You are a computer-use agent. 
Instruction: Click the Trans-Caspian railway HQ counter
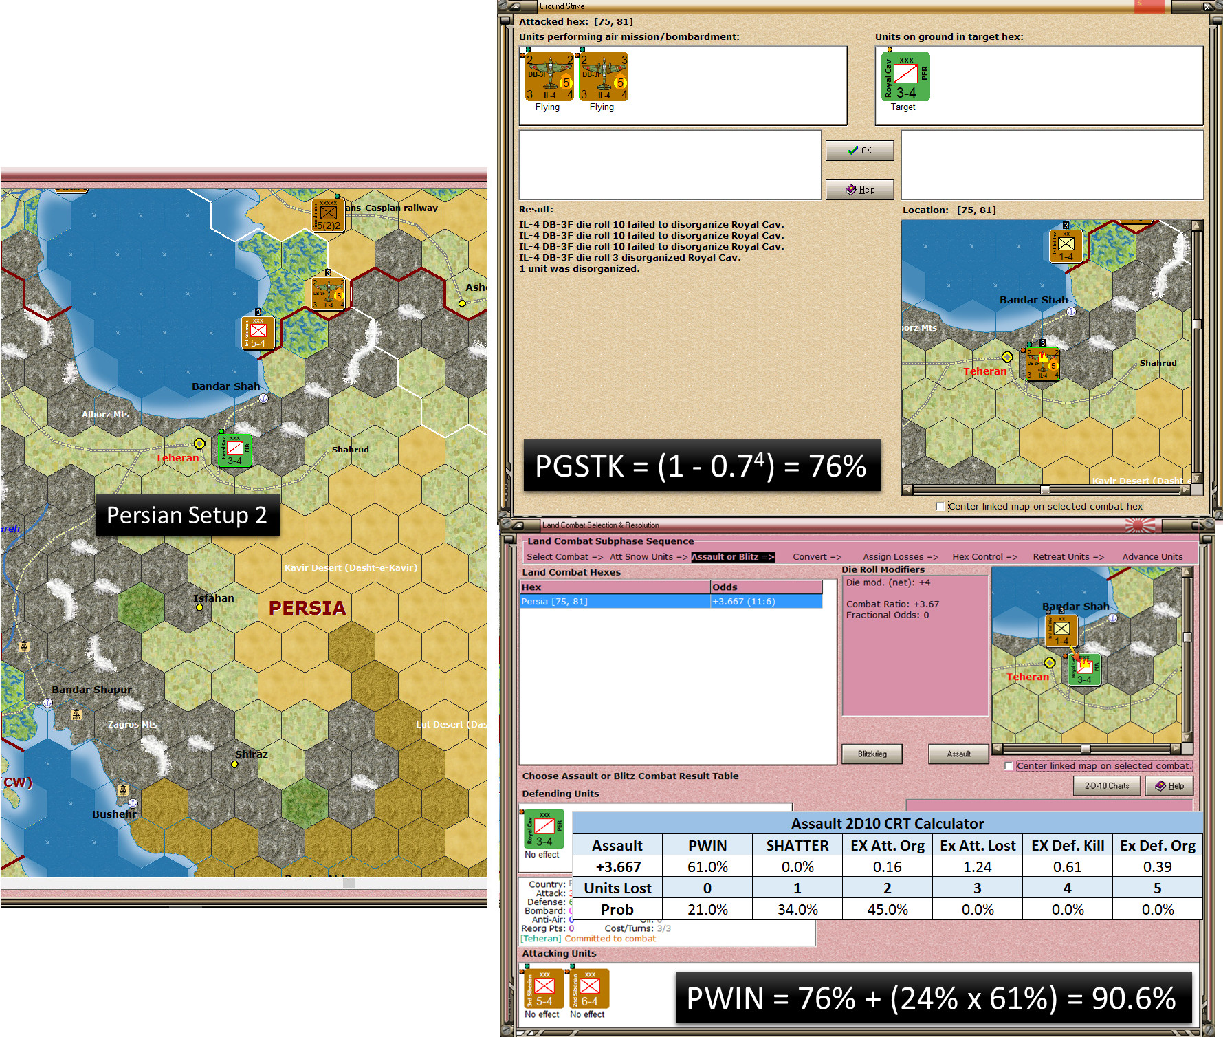tap(329, 215)
